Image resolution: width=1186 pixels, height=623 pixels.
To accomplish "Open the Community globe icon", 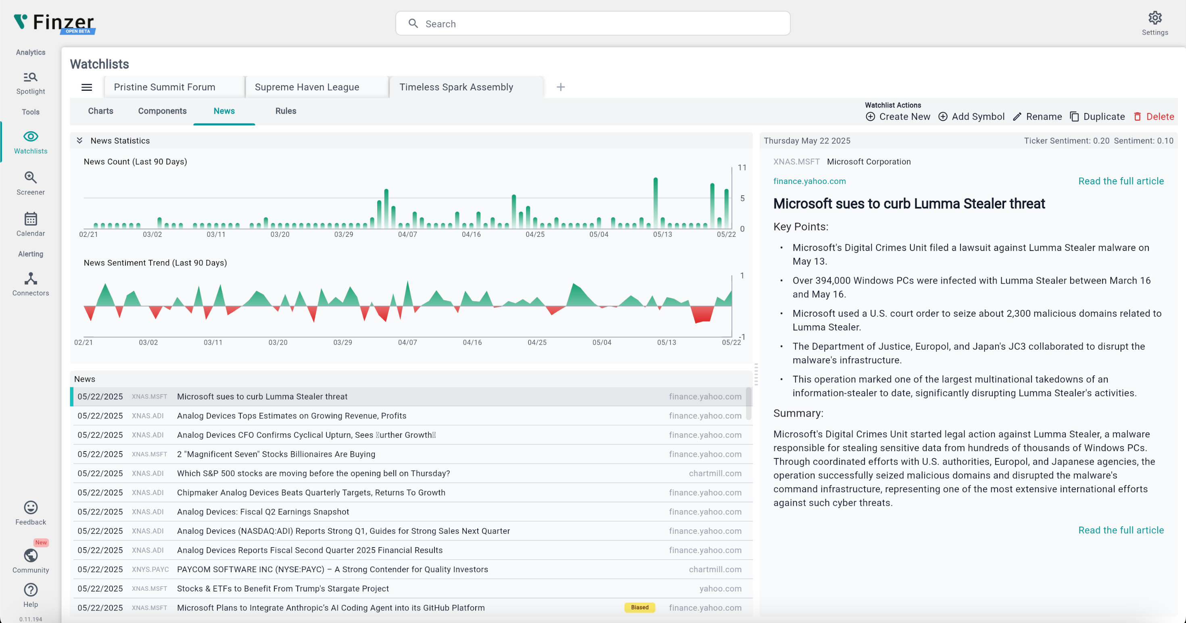I will (x=30, y=556).
